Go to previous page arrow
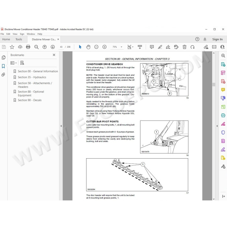227x227 pixels. 45,47
